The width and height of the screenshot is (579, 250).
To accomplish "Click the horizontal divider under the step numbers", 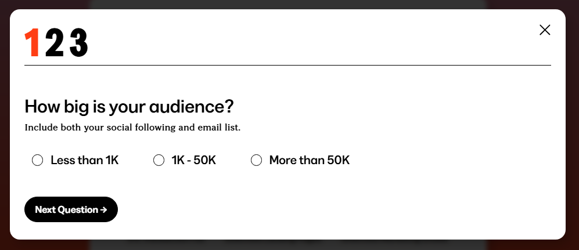I will [x=287, y=66].
